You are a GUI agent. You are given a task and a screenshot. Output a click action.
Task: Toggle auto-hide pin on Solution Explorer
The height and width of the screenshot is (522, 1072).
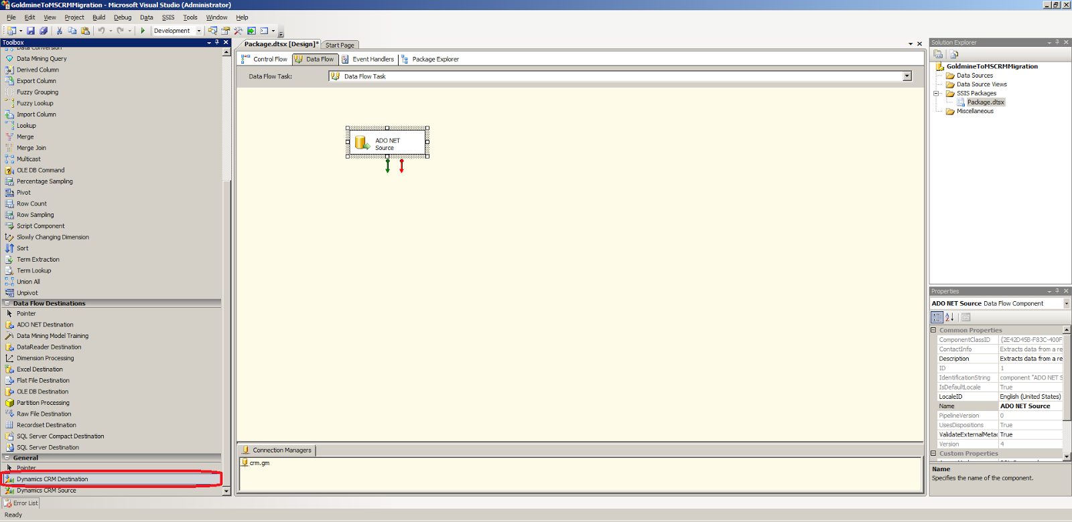(1057, 42)
